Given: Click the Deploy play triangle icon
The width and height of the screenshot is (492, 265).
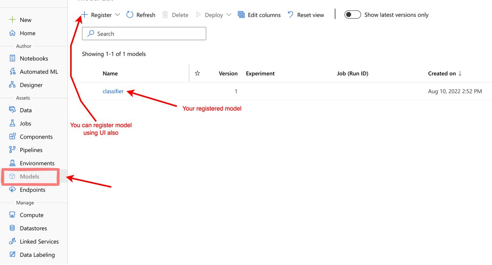Looking at the screenshot, I should (198, 15).
